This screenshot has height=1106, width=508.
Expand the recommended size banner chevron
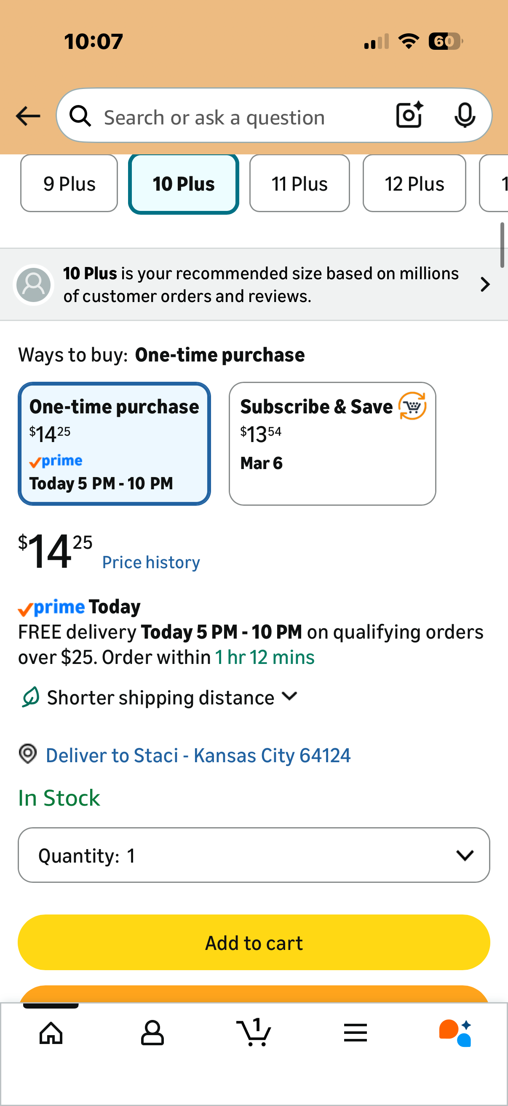pyautogui.click(x=485, y=285)
